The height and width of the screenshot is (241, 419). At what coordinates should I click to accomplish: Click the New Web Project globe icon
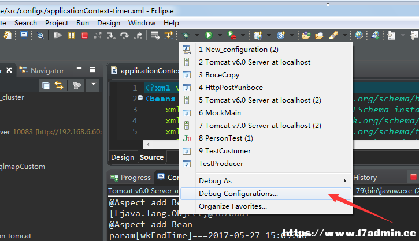[x=258, y=35]
